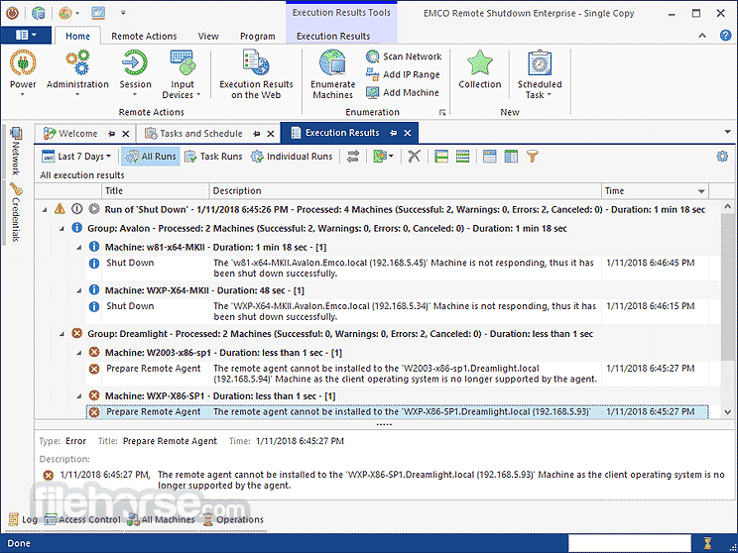Collapse Machine: WXP-X64-MKII node

click(x=79, y=290)
